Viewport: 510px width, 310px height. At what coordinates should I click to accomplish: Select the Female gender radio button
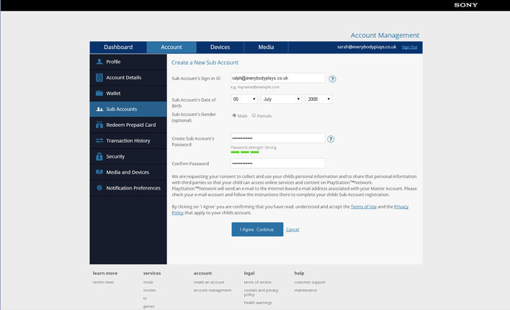254,115
